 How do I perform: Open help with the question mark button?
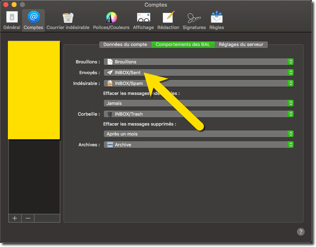(301, 232)
